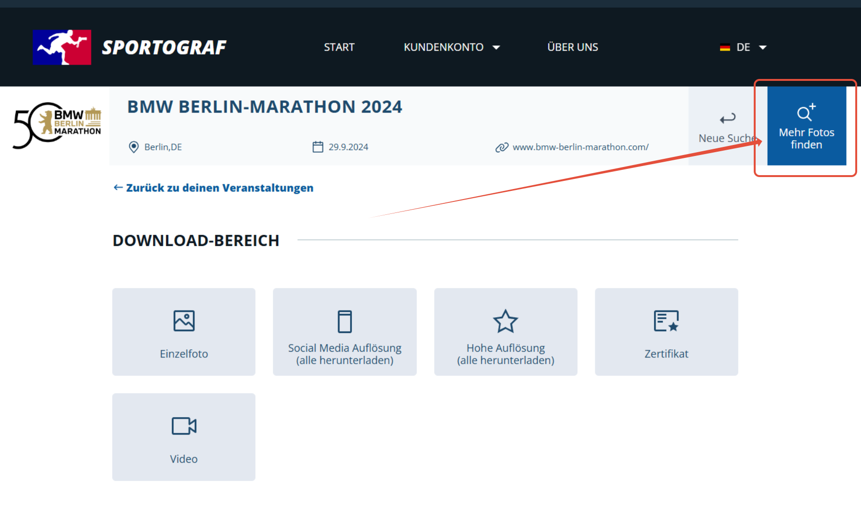Click the Einzelfoto picture icon

[184, 321]
